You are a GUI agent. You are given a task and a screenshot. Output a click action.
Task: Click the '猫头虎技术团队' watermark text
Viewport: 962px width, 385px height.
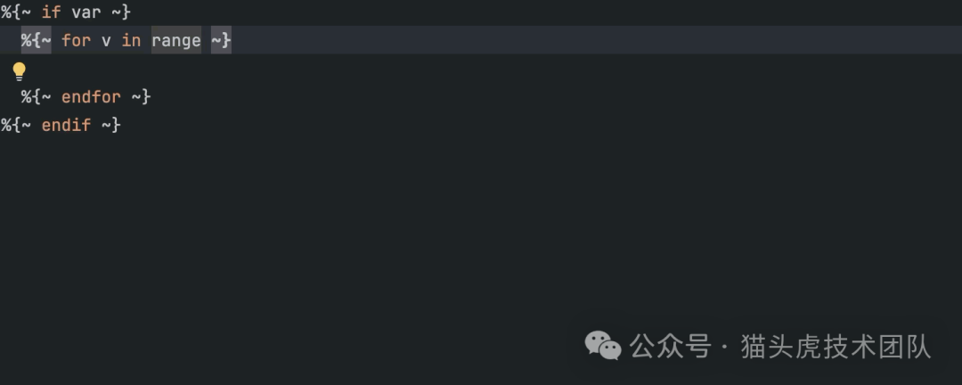pyautogui.click(x=836, y=347)
